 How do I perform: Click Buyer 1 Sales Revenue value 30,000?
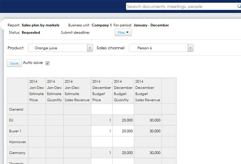click(155, 131)
